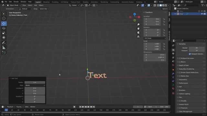Viewport: 207px width, 116px height.
Task: Click the Blender logo menu icon
Action: coord(2,2)
